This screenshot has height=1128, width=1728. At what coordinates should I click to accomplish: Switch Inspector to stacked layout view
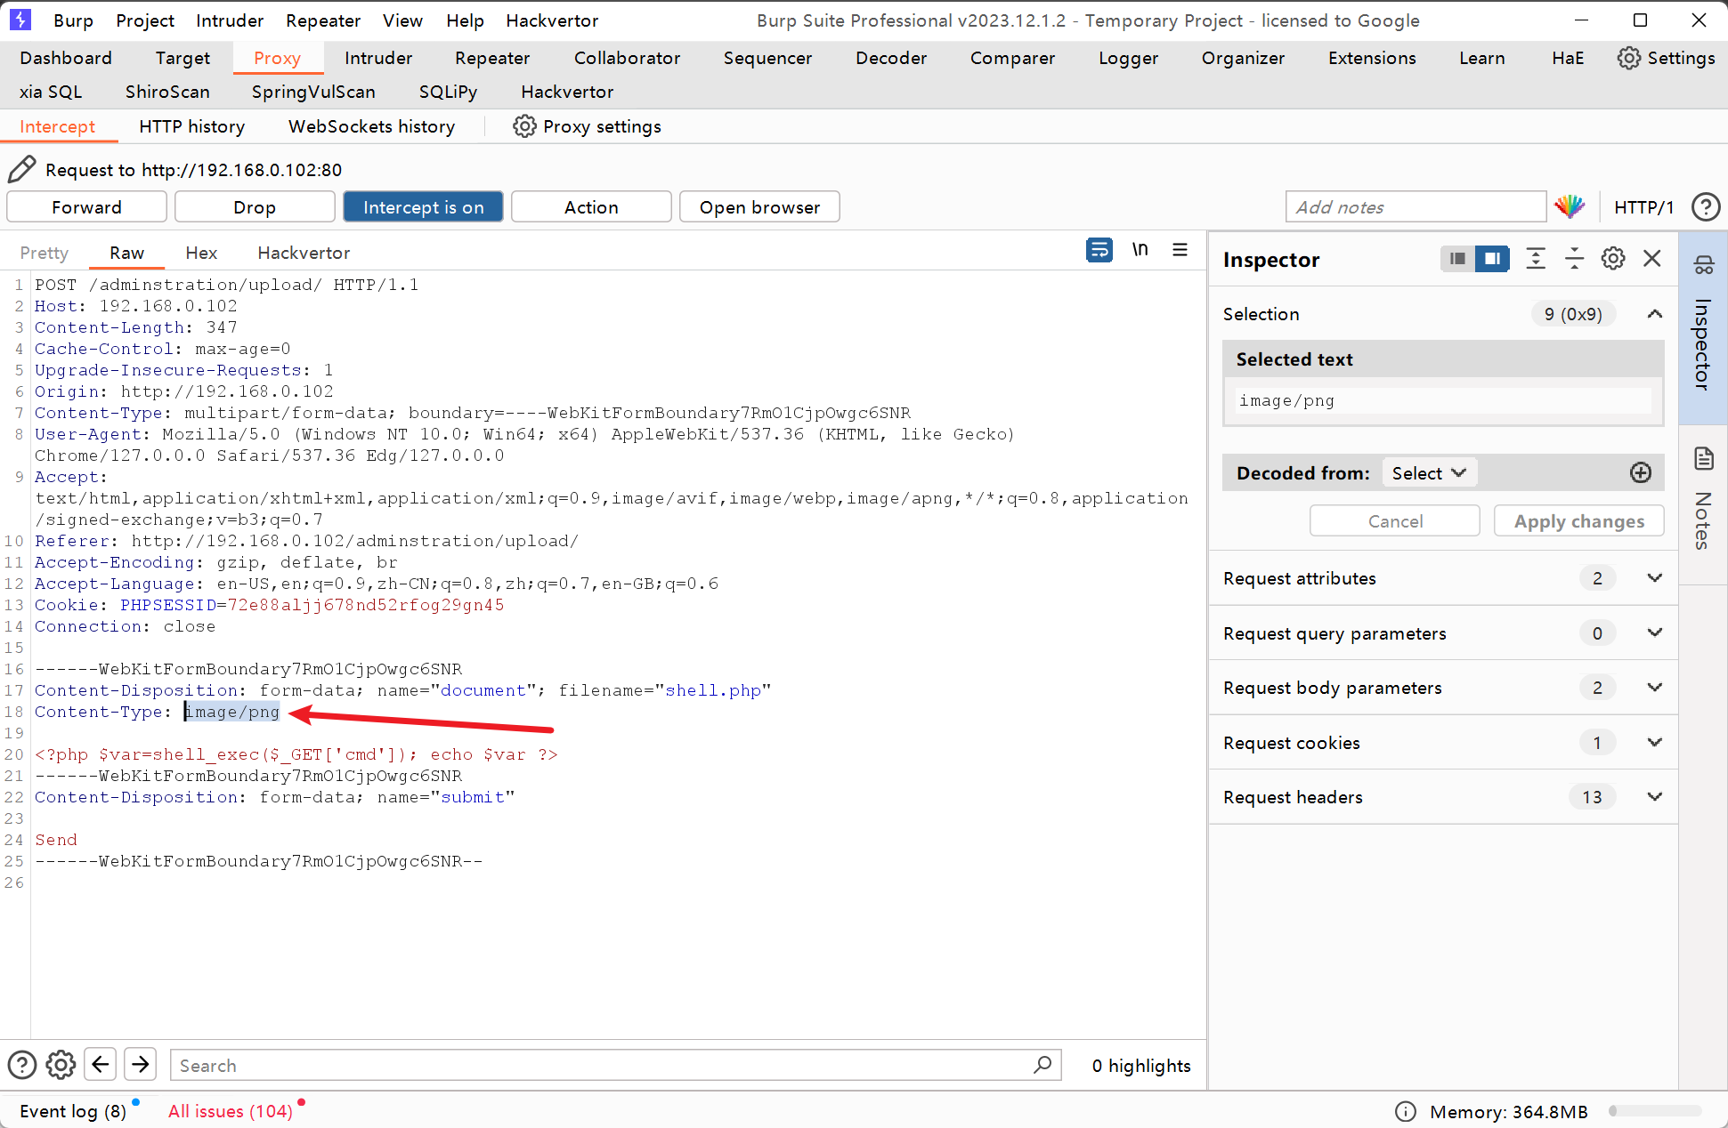(x=1457, y=259)
